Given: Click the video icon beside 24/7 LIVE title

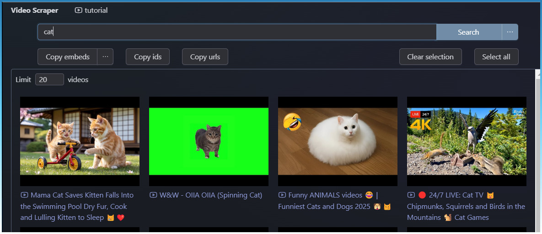Looking at the screenshot, I should (x=411, y=195).
